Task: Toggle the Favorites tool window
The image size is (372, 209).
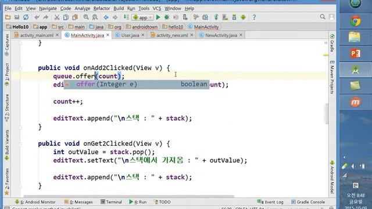Action: (7, 182)
